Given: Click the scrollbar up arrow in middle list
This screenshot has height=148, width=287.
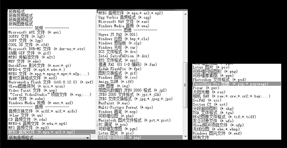Looking at the screenshot, I should coord(185,14).
